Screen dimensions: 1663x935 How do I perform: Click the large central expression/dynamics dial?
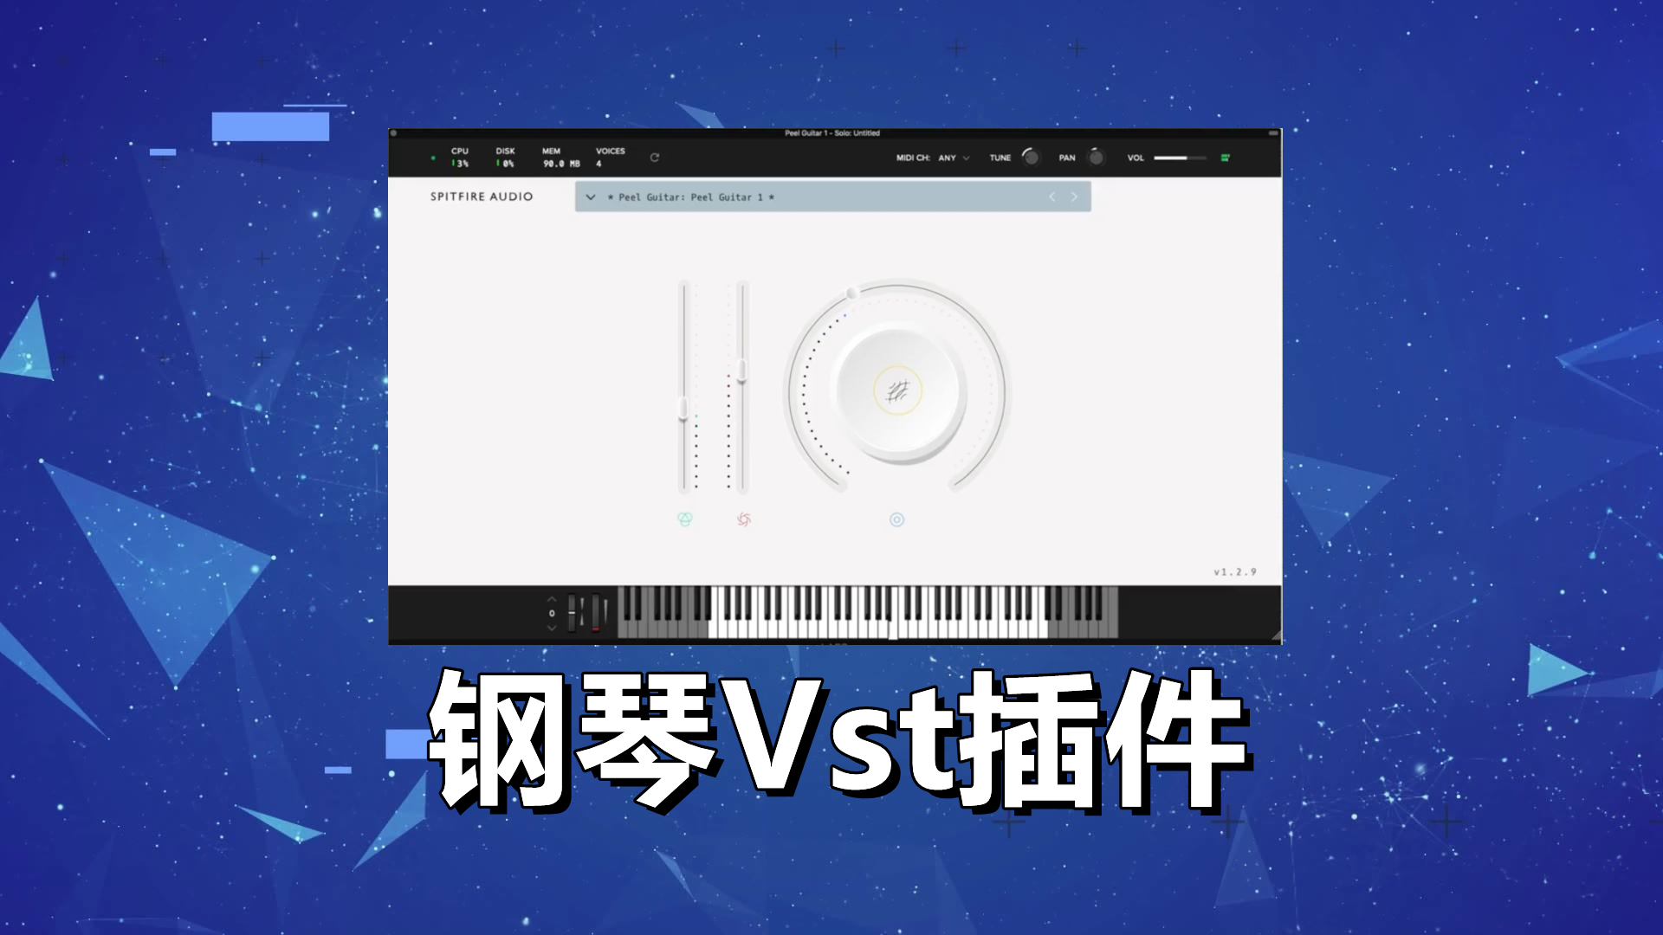pos(896,388)
